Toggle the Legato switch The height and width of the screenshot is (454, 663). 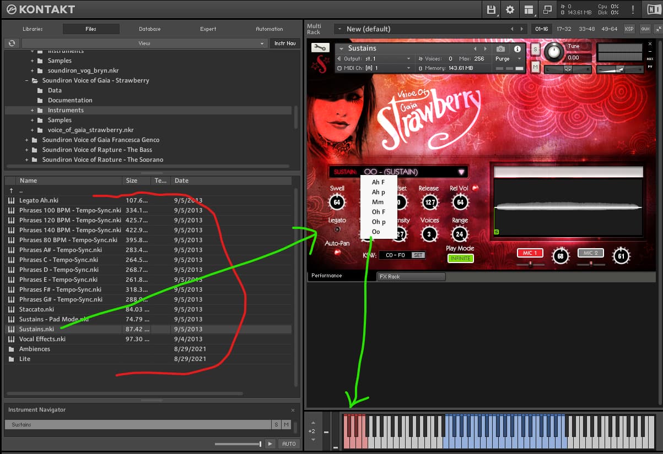pos(337,229)
